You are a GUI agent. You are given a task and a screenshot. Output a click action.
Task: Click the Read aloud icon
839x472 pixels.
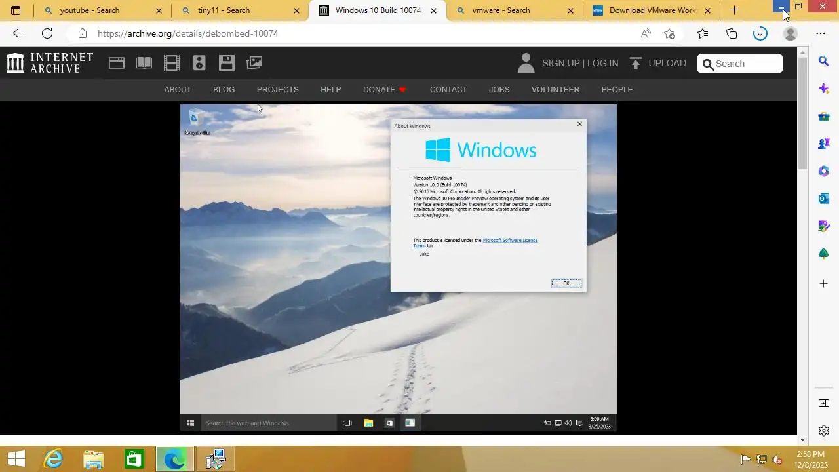646,33
